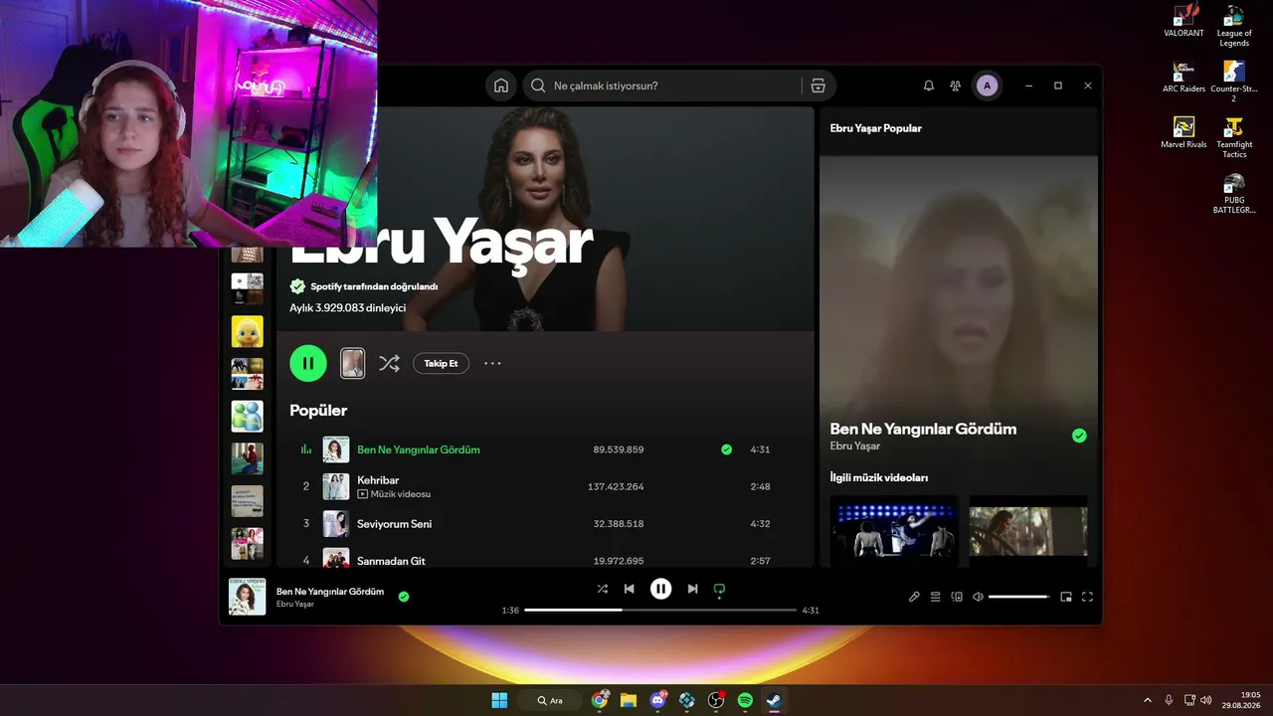Open Google Chrome from the taskbar
The width and height of the screenshot is (1273, 716).
pos(600,700)
